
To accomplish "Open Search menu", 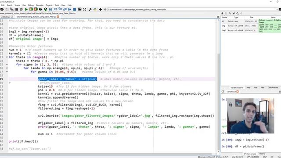I will pos(10,5).
